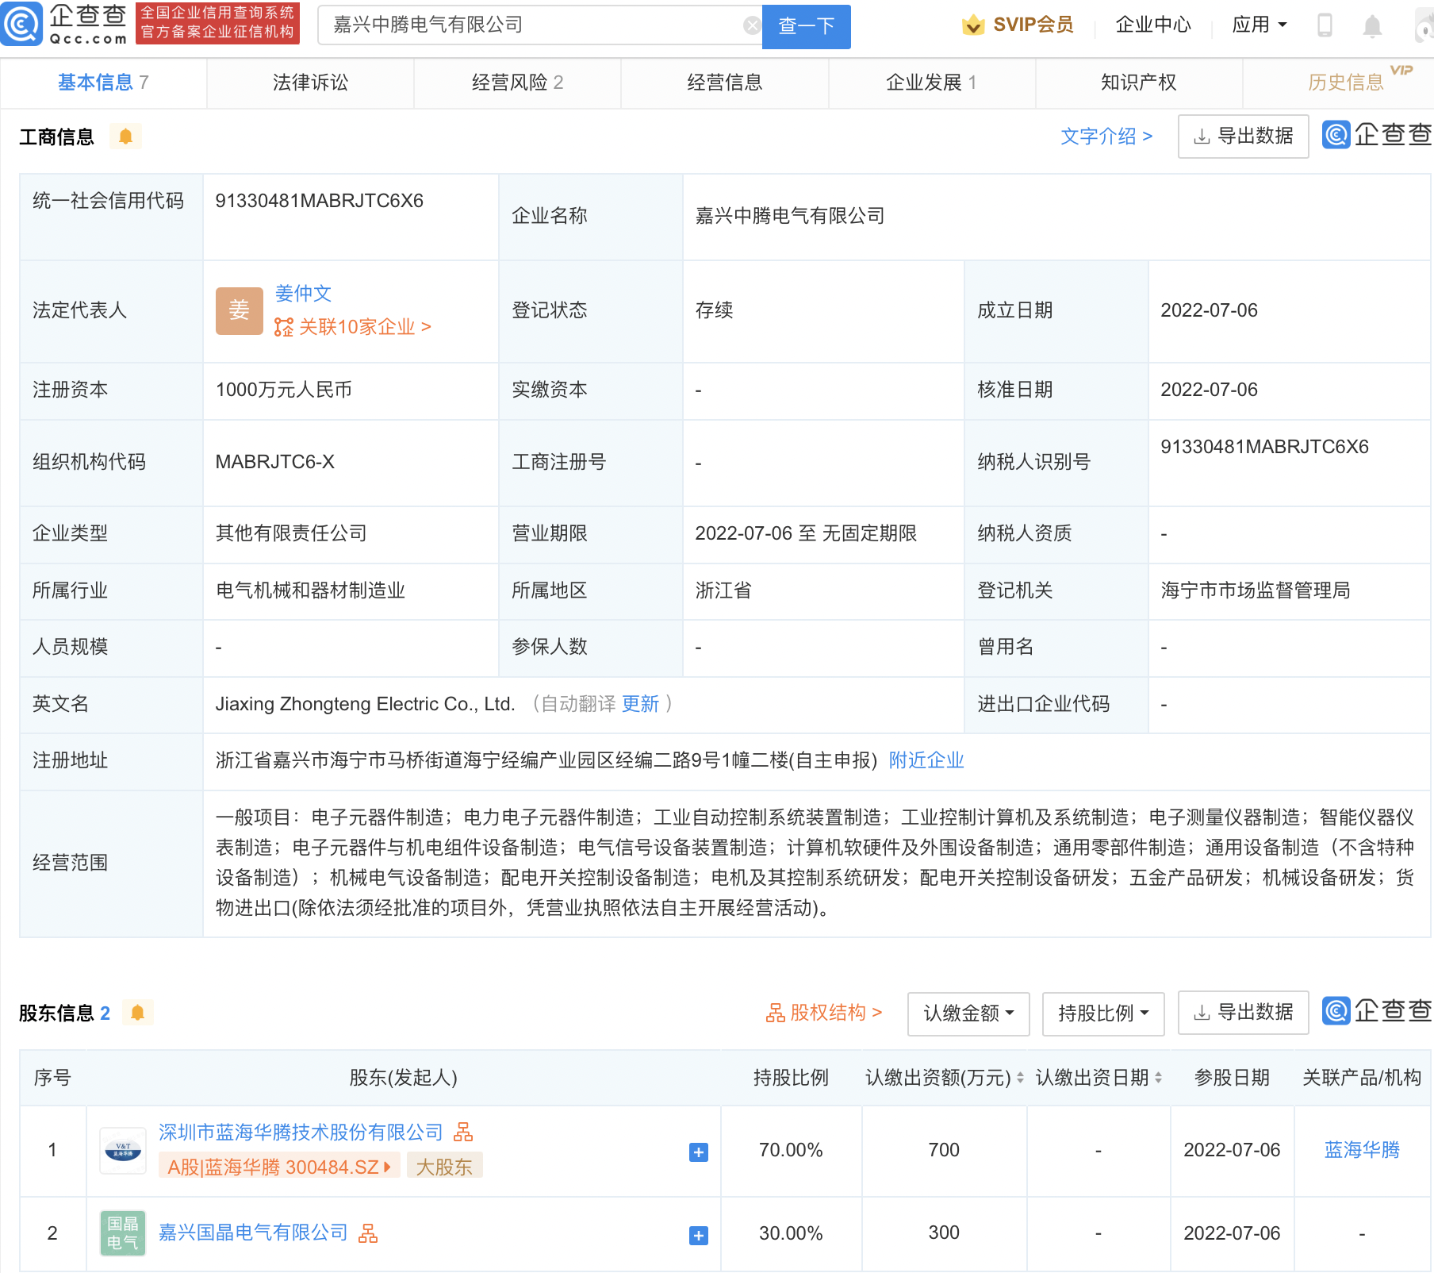Expand the 应用 menu dropdown
The width and height of the screenshot is (1434, 1273).
point(1260,25)
